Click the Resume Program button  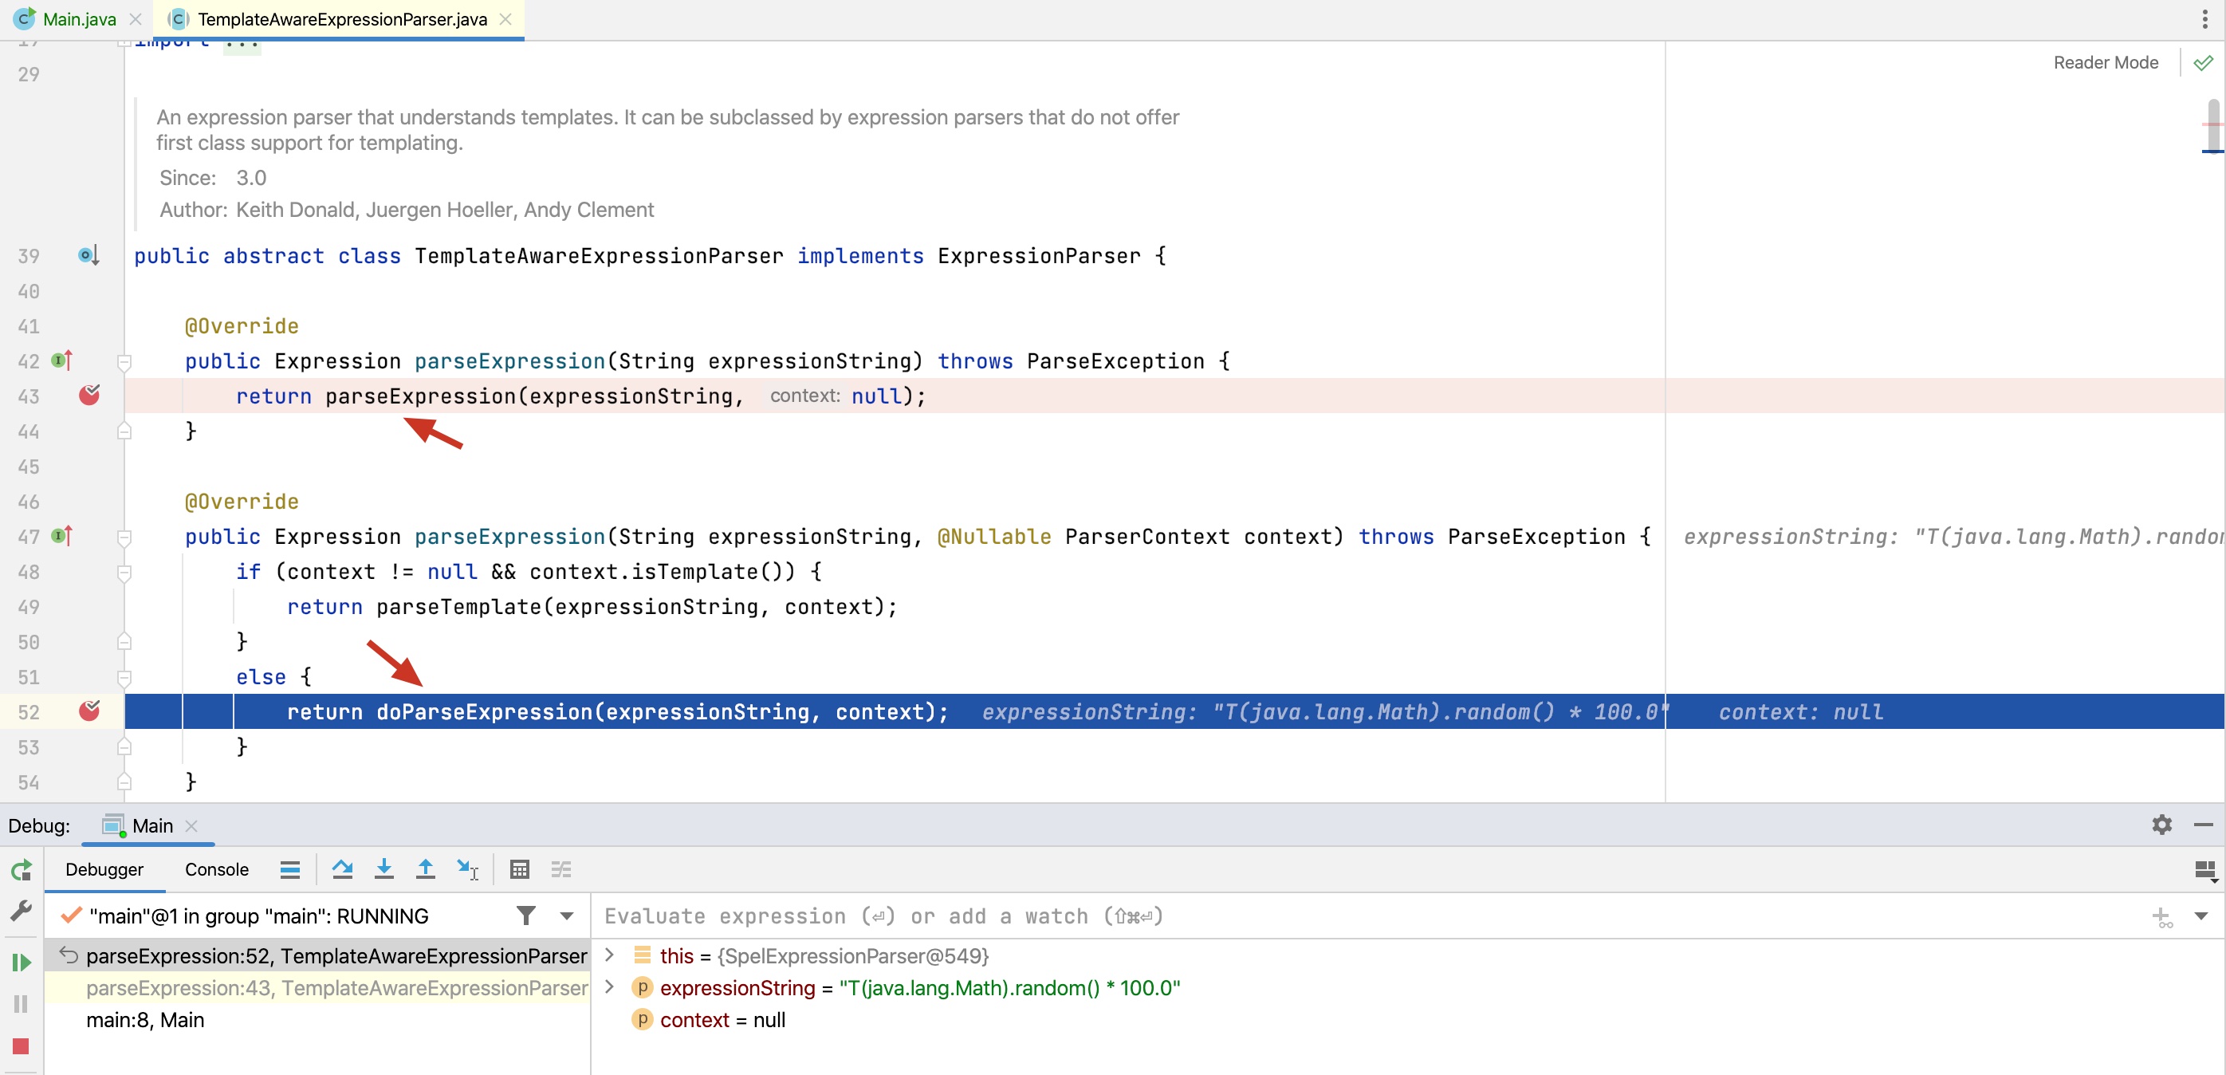click(22, 962)
